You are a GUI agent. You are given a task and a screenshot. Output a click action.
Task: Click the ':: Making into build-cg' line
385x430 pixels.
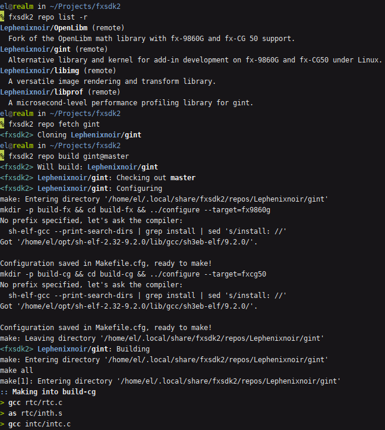coord(48,391)
